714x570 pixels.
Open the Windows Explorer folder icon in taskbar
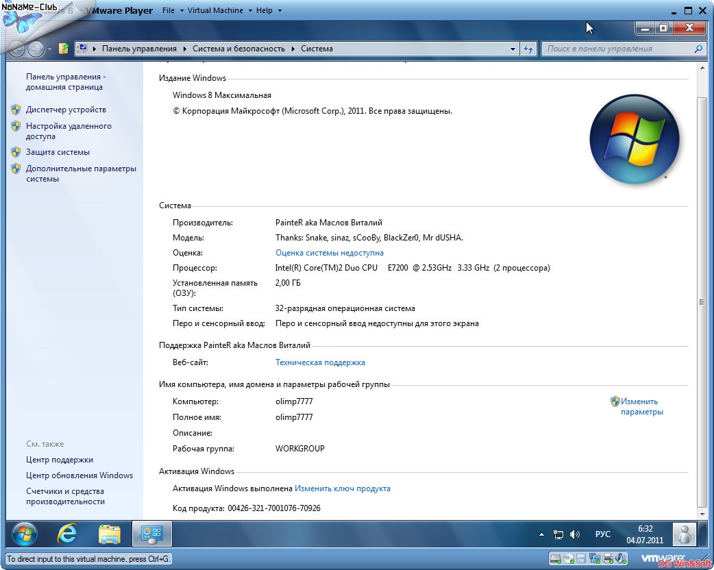(x=109, y=534)
